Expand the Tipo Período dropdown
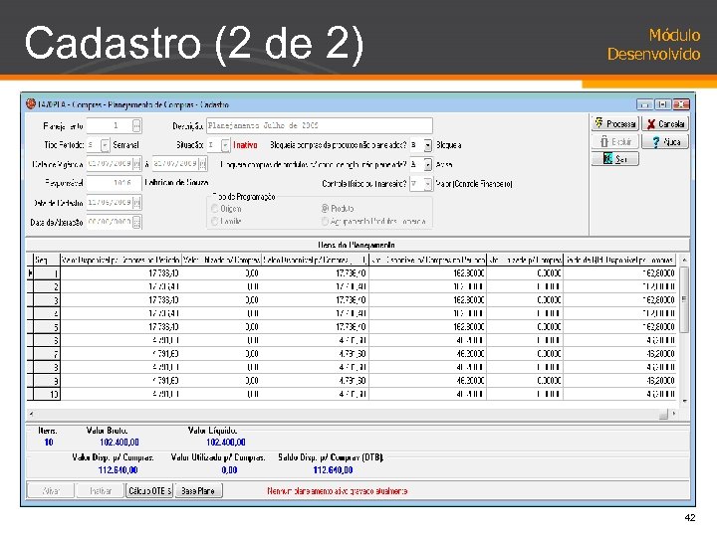 click(105, 145)
